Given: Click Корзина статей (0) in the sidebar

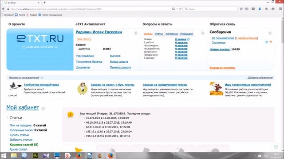Looking at the screenshot, I should click(x=24, y=144).
